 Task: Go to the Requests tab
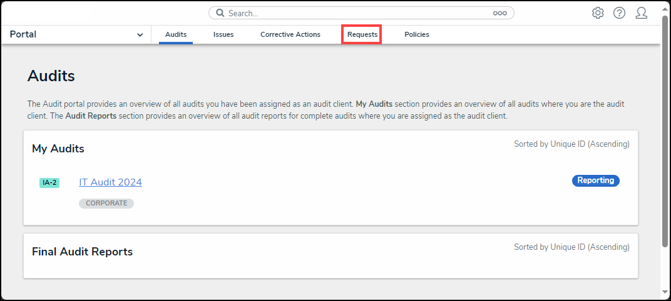point(362,35)
